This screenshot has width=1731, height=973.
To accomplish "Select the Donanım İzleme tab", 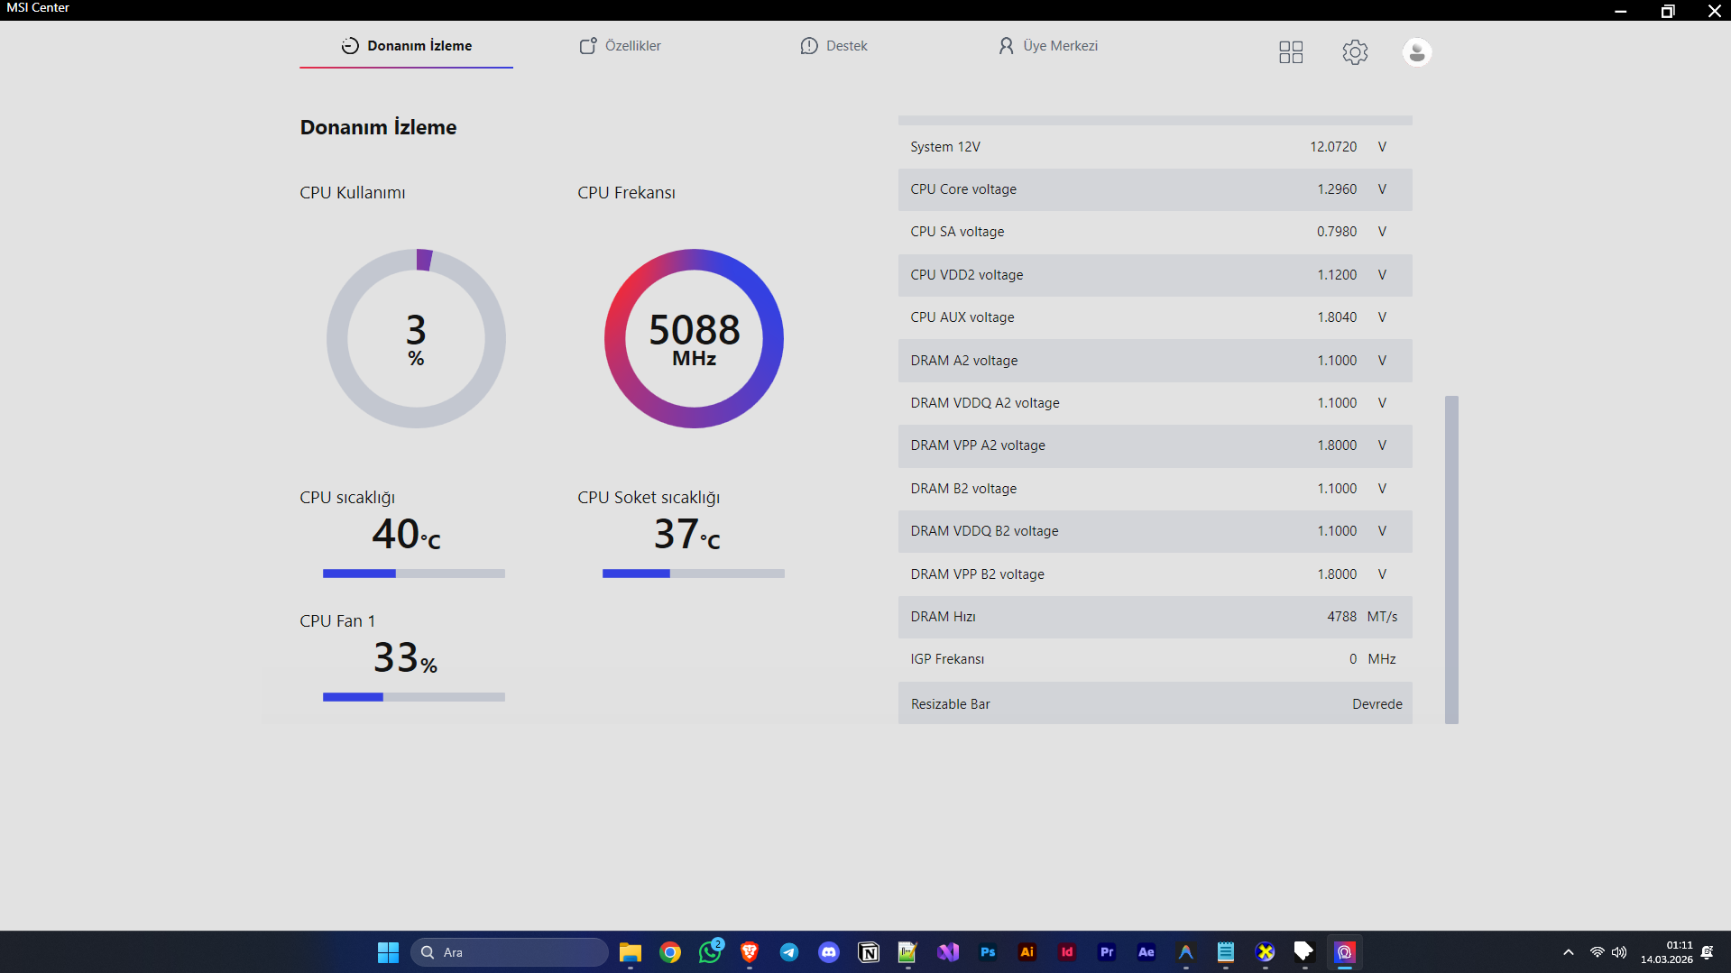I will coord(407,46).
